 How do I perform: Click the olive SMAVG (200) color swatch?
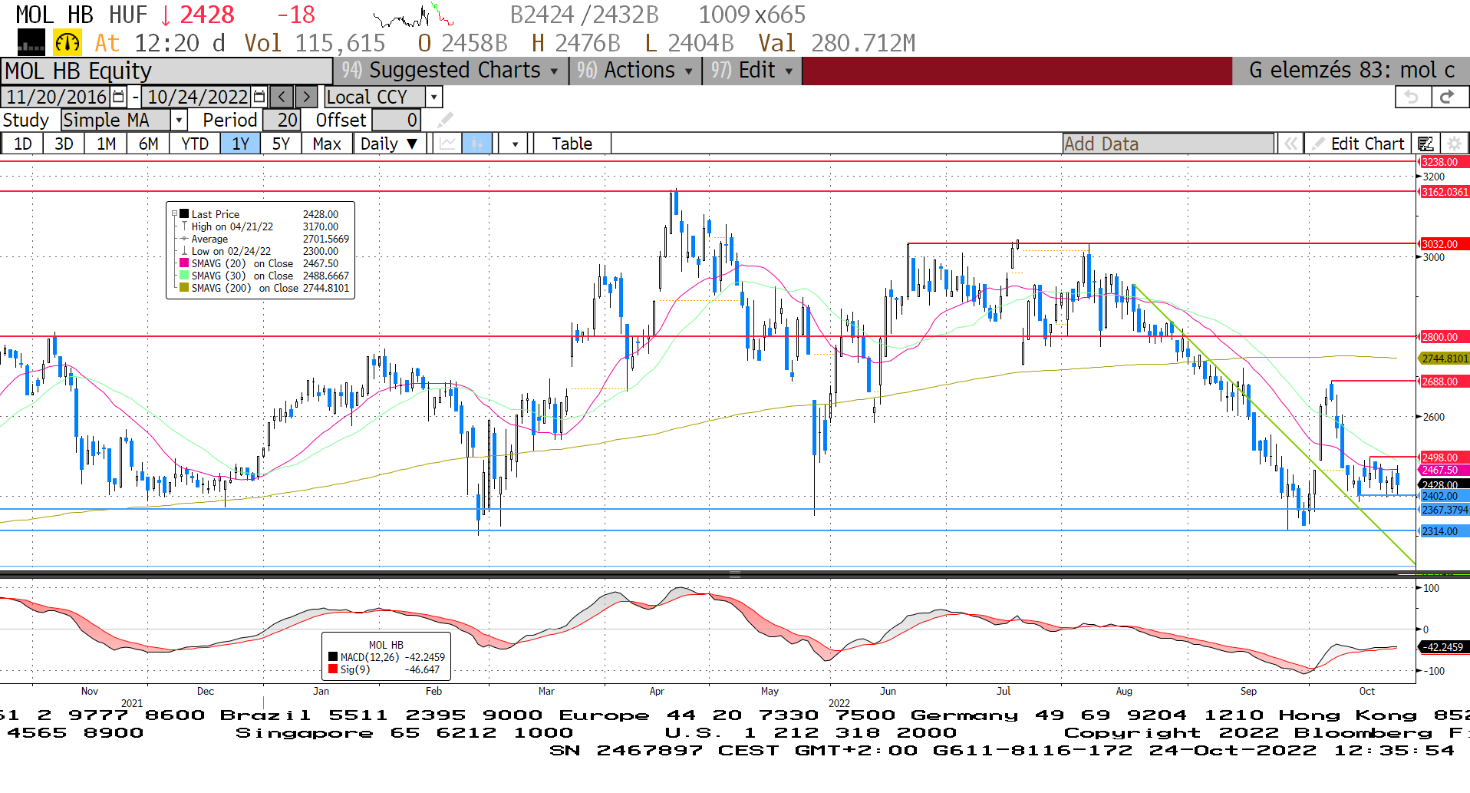click(x=184, y=287)
